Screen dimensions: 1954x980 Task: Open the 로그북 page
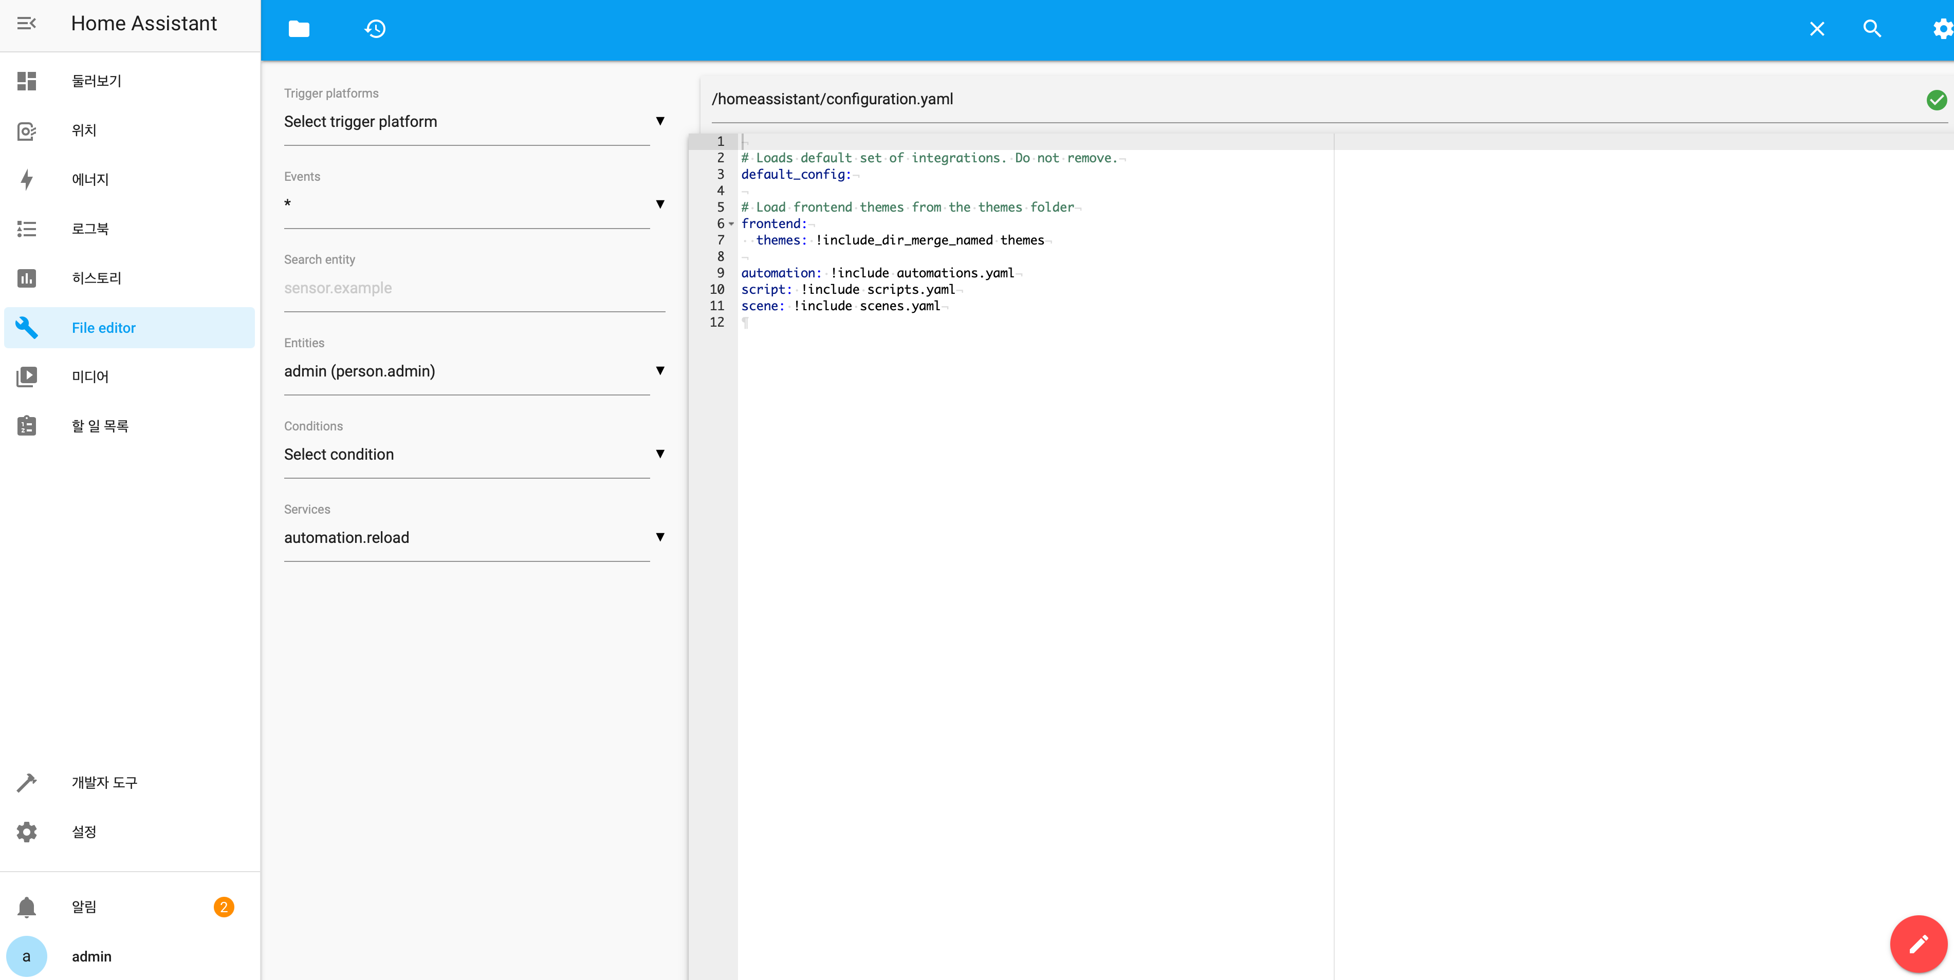(130, 229)
